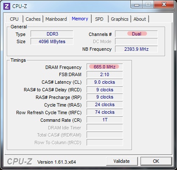
Task: Click the Channels # Dual field
Action: coord(136,34)
